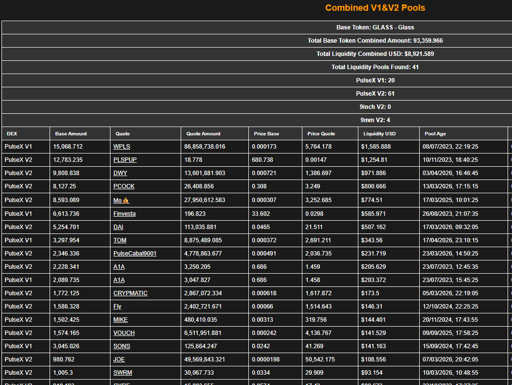
Task: Open the SONS token link
Action: (x=121, y=346)
